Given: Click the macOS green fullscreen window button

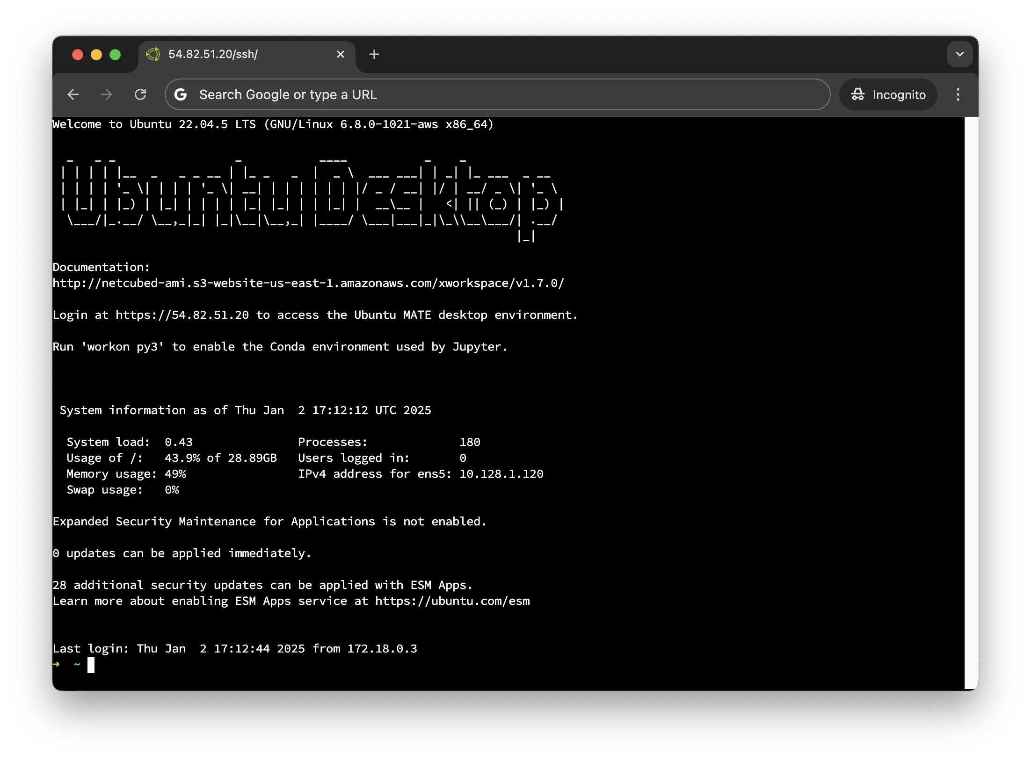Looking at the screenshot, I should pyautogui.click(x=115, y=55).
